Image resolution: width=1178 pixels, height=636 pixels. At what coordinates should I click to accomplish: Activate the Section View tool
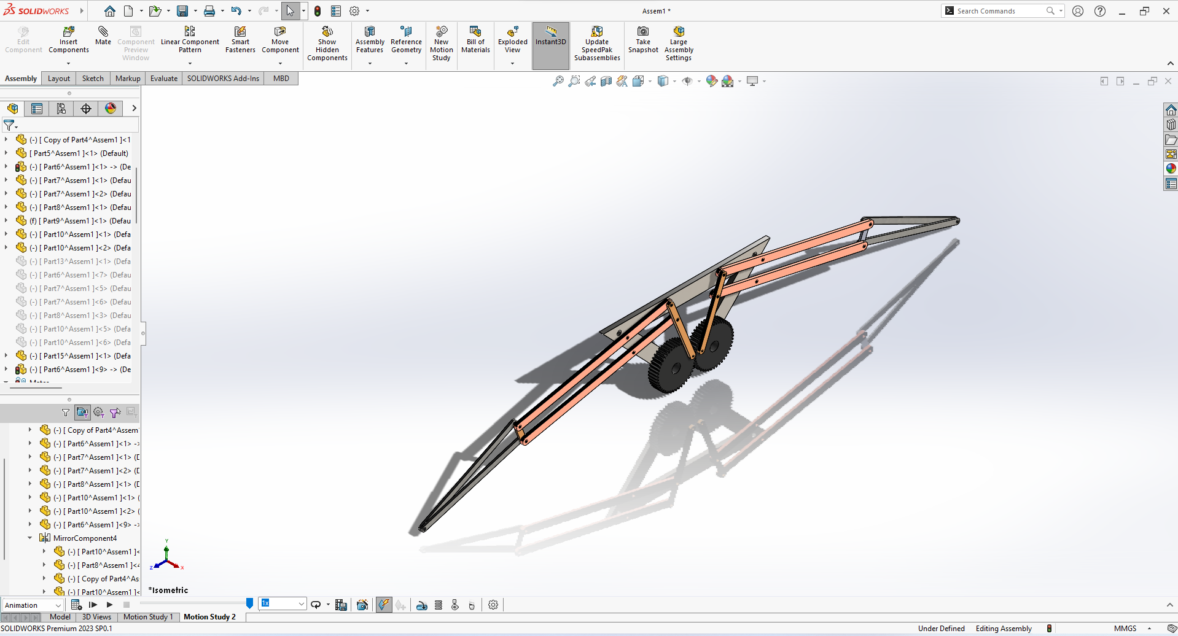606,81
